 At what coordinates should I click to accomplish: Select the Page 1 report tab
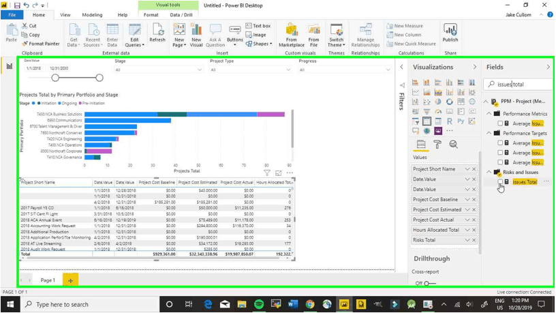click(48, 280)
